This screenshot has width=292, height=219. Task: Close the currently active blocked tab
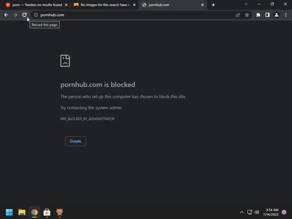pyautogui.click(x=202, y=5)
